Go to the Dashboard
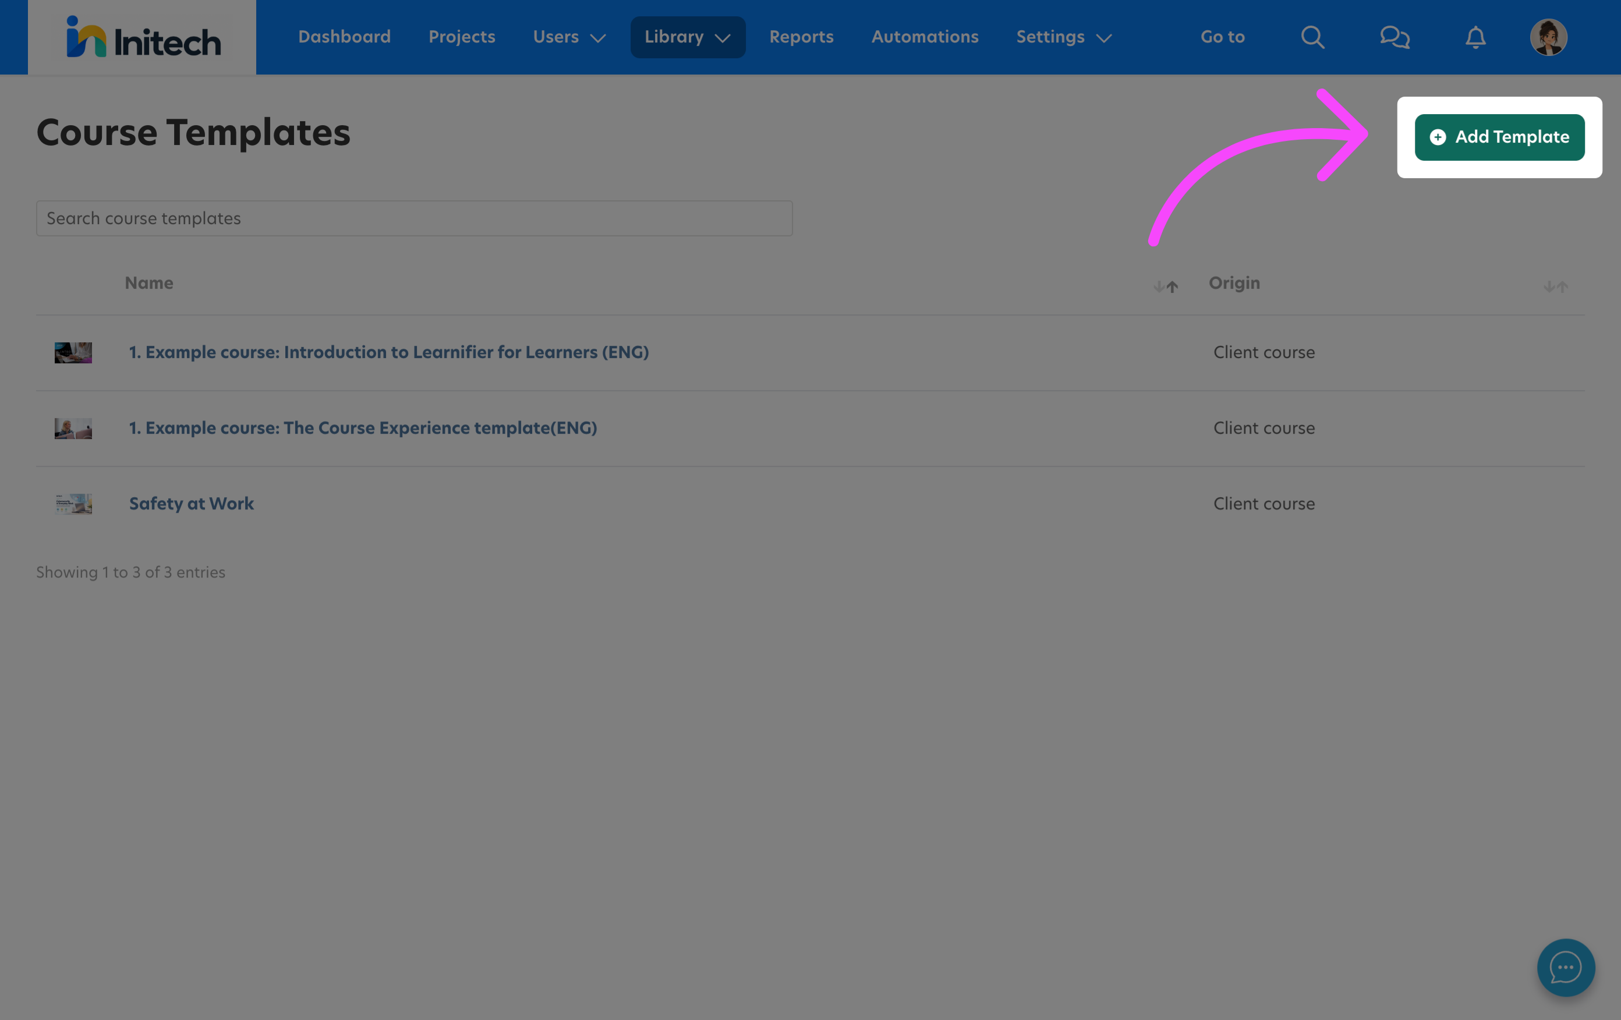 click(x=344, y=37)
